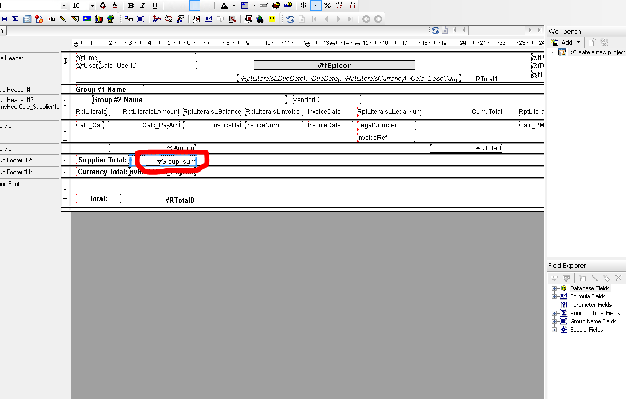Click the lock size and position icon
Screen dimensions: 626x399
click(x=287, y=5)
